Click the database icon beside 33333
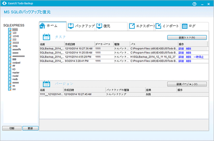 tap(10, 43)
